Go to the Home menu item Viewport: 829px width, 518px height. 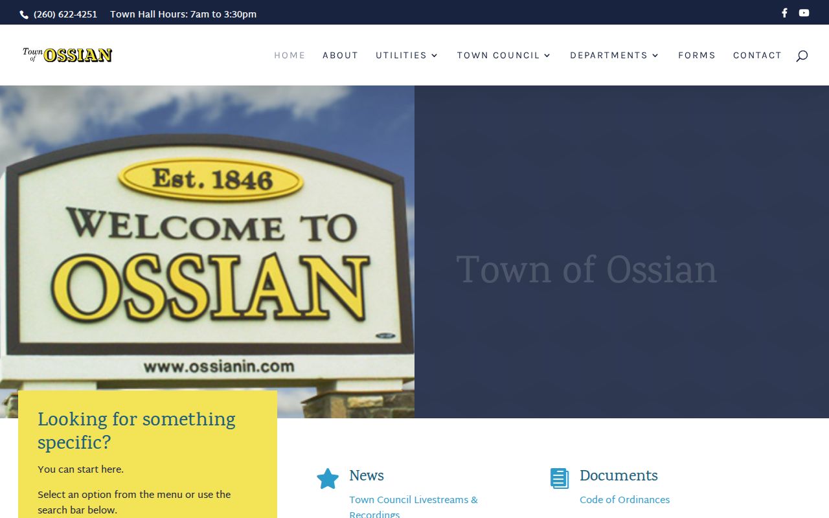(x=290, y=55)
